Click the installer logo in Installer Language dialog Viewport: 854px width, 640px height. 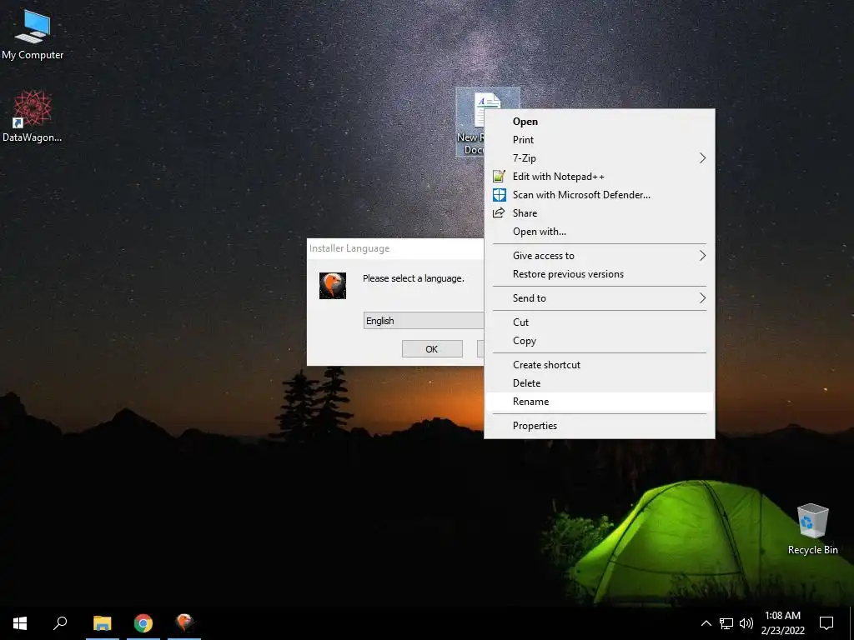click(x=333, y=285)
